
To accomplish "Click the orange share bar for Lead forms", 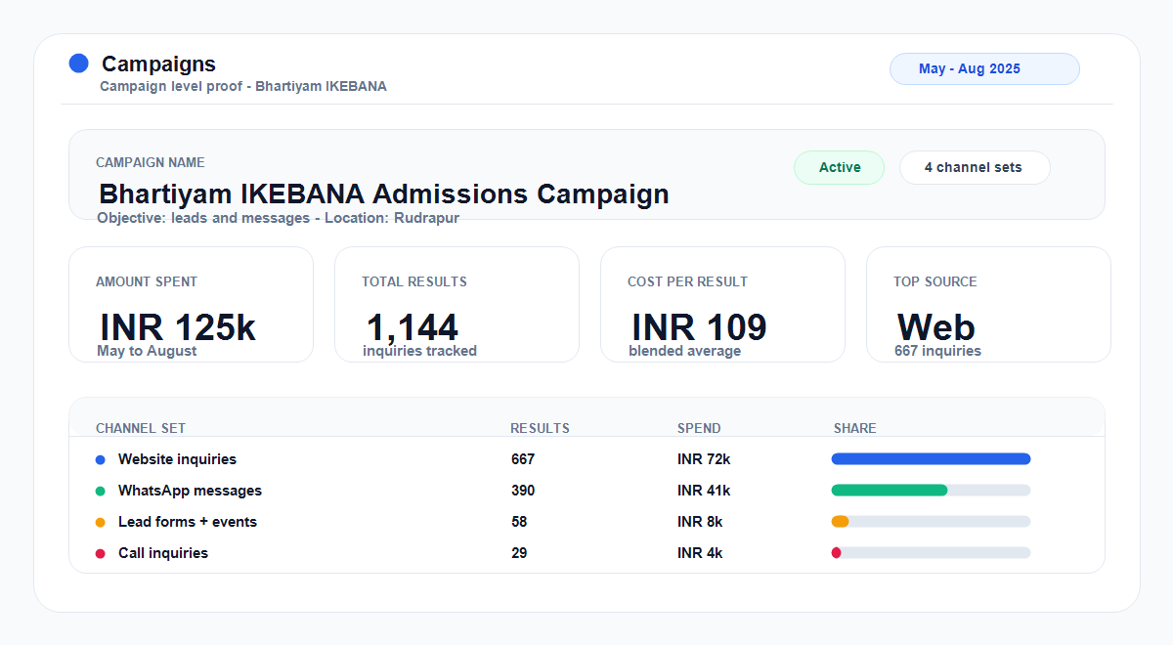I will (x=840, y=522).
